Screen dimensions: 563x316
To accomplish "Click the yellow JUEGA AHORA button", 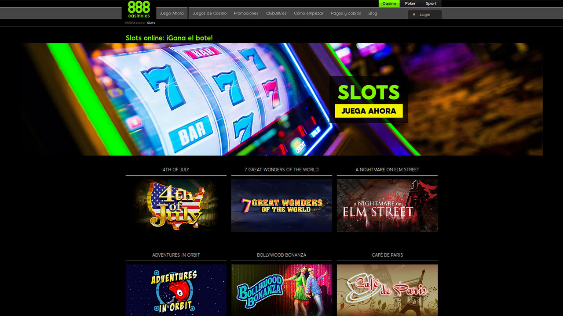I will pos(369,111).
